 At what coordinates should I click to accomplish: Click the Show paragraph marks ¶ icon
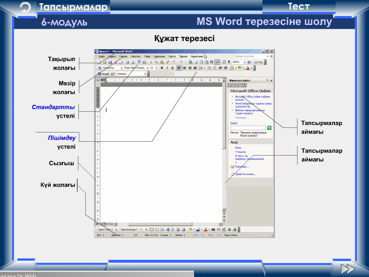(x=229, y=62)
